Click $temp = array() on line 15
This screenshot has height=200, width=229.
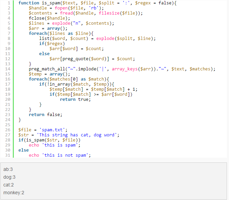pyautogui.click(x=48, y=74)
